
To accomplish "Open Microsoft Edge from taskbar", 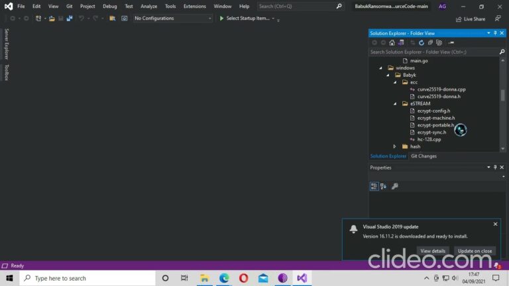I will click(224, 278).
